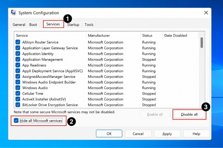Sort by the Service column header
The image size is (223, 148).
[x=50, y=35]
